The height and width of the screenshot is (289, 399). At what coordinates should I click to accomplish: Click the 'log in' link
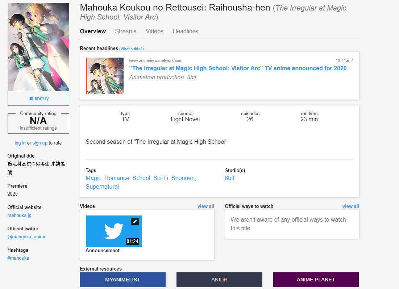coord(20,143)
